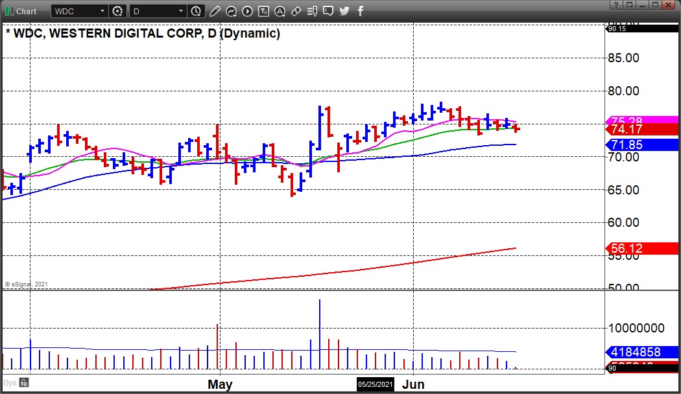This screenshot has height=394, width=681.
Task: Click the 74.17 last price label
Action: (641, 129)
